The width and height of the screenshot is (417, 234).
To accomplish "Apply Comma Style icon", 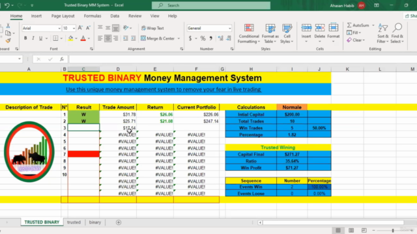I will coord(210,38).
